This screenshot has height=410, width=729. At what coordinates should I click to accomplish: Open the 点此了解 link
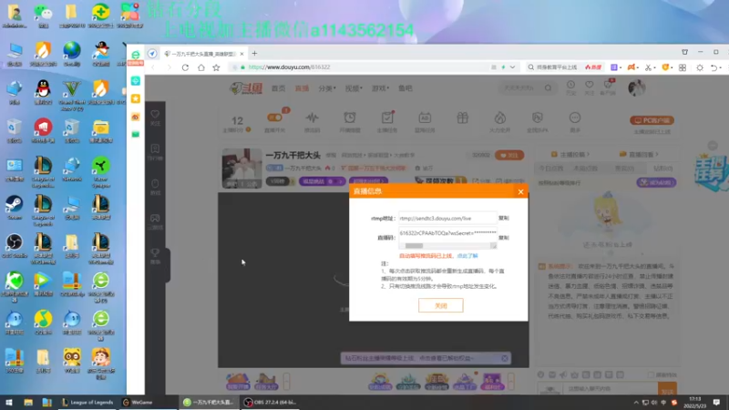(467, 256)
